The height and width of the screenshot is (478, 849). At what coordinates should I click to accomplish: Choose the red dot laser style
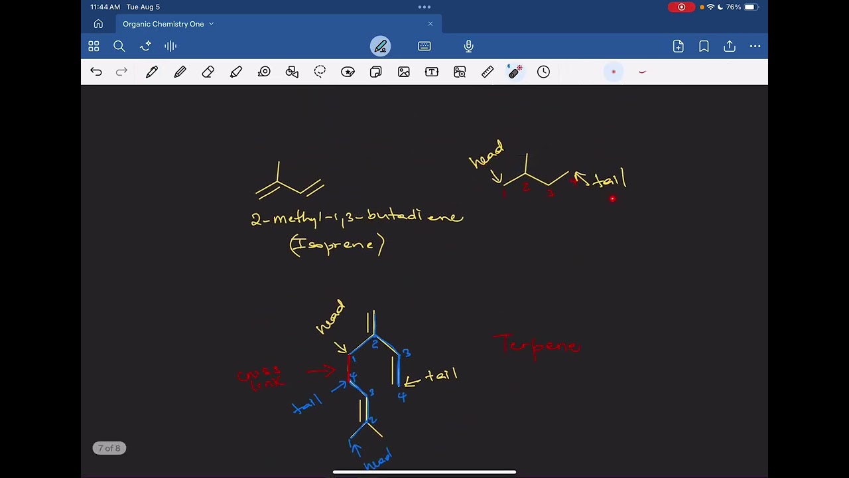[614, 72]
